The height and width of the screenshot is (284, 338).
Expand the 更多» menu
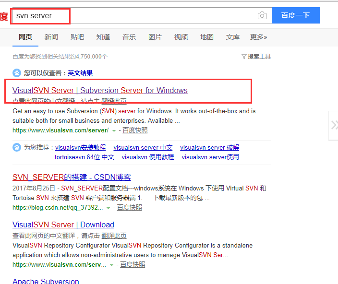258,37
